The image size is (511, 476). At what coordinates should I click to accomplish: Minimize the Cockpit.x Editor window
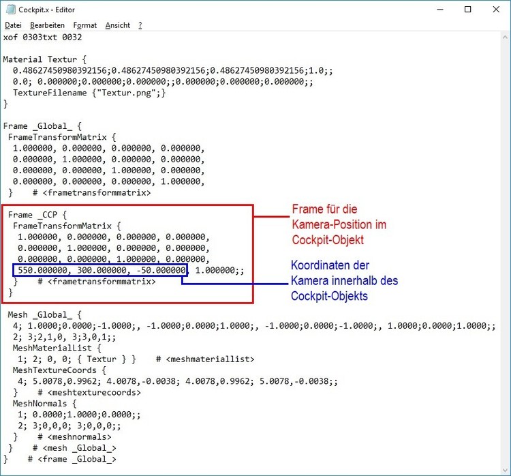point(440,10)
